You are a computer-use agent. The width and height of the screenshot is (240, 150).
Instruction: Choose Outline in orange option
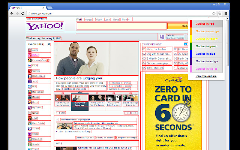(206, 31)
